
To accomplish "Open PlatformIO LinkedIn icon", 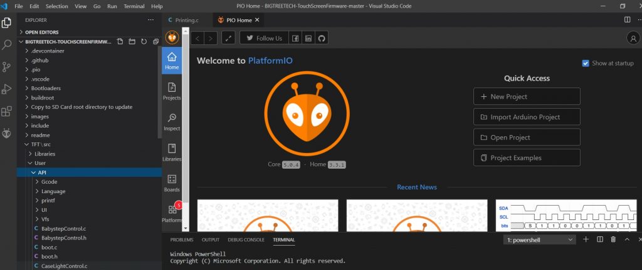I will click(308, 38).
